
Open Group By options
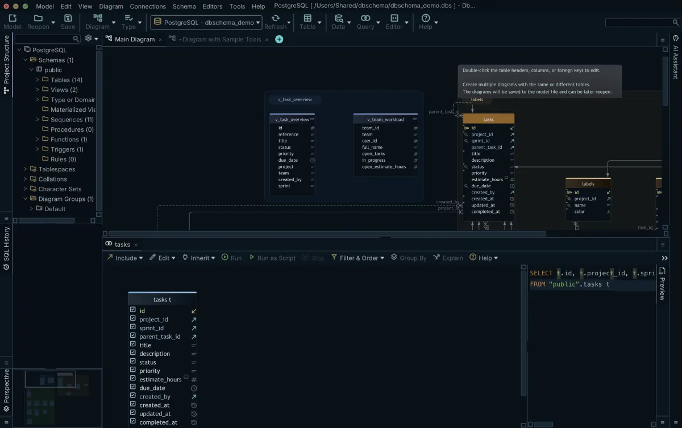pyautogui.click(x=408, y=258)
